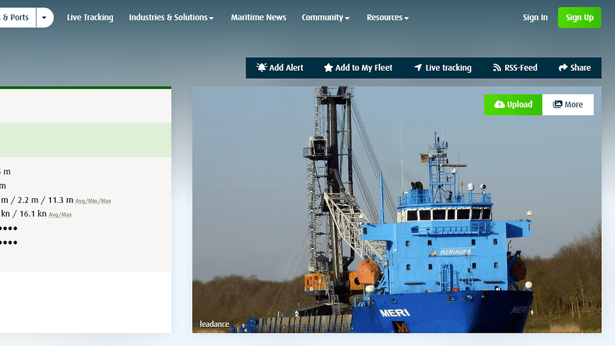Open the dropdown arrow beside '& Ports'

click(x=44, y=17)
